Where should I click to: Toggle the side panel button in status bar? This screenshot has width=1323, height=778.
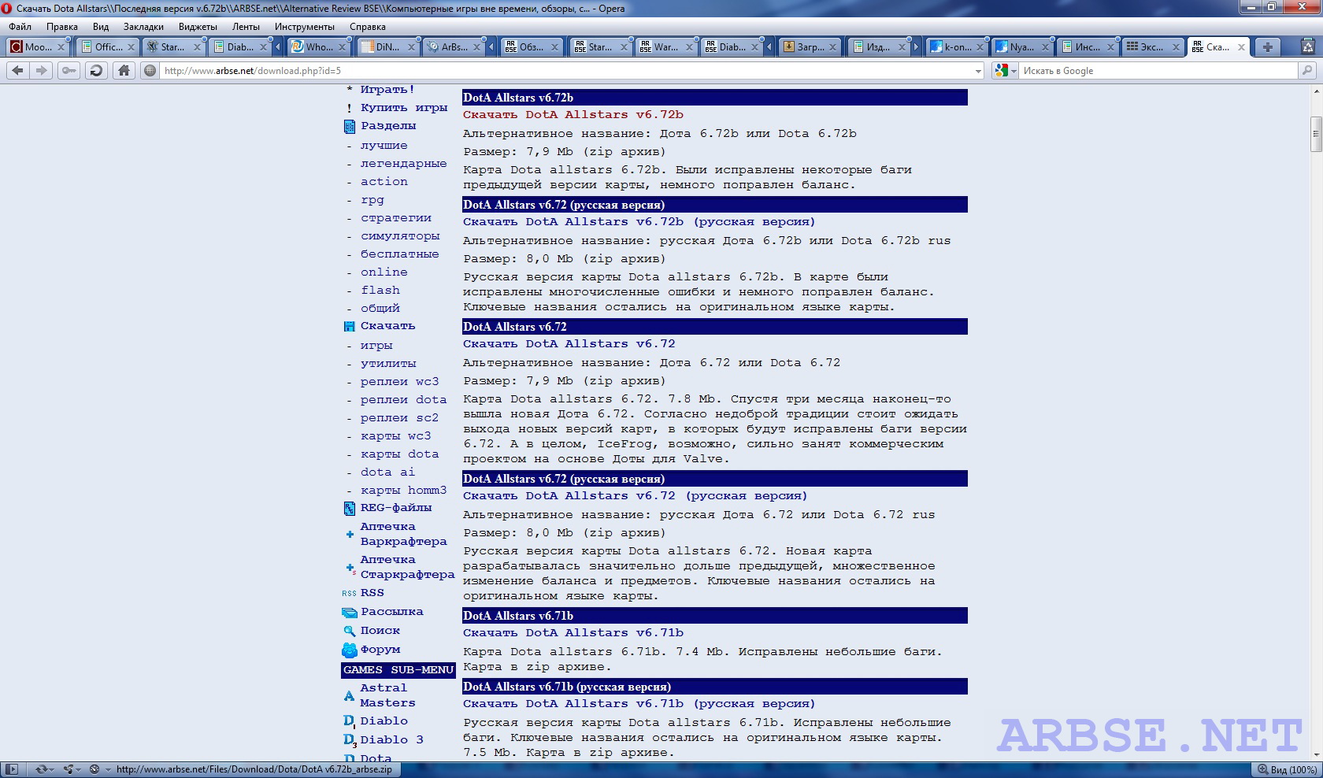[11, 769]
